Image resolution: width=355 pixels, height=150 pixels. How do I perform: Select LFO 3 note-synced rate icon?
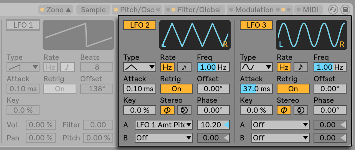(301, 67)
